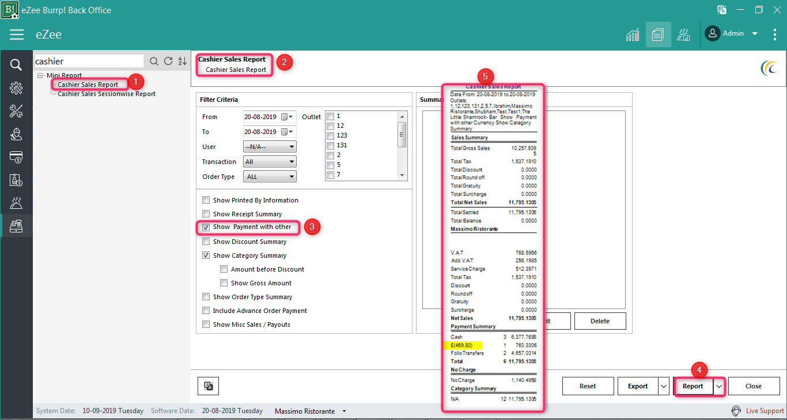Open the hamburger menu
The image size is (787, 420).
click(17, 35)
